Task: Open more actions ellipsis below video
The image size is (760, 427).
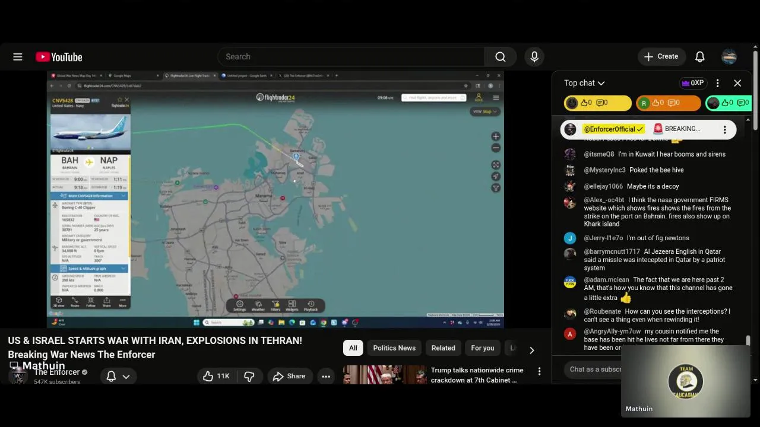Action: tap(326, 376)
